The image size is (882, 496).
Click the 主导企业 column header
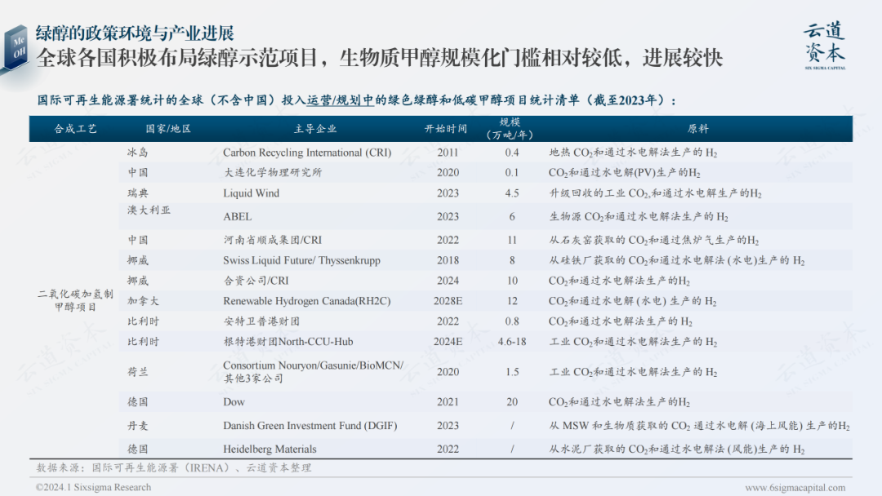coord(315,129)
